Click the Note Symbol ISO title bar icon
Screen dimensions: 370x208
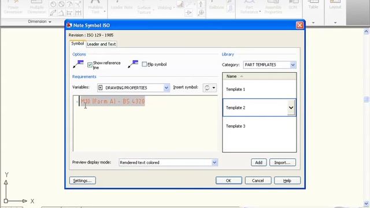coord(69,25)
